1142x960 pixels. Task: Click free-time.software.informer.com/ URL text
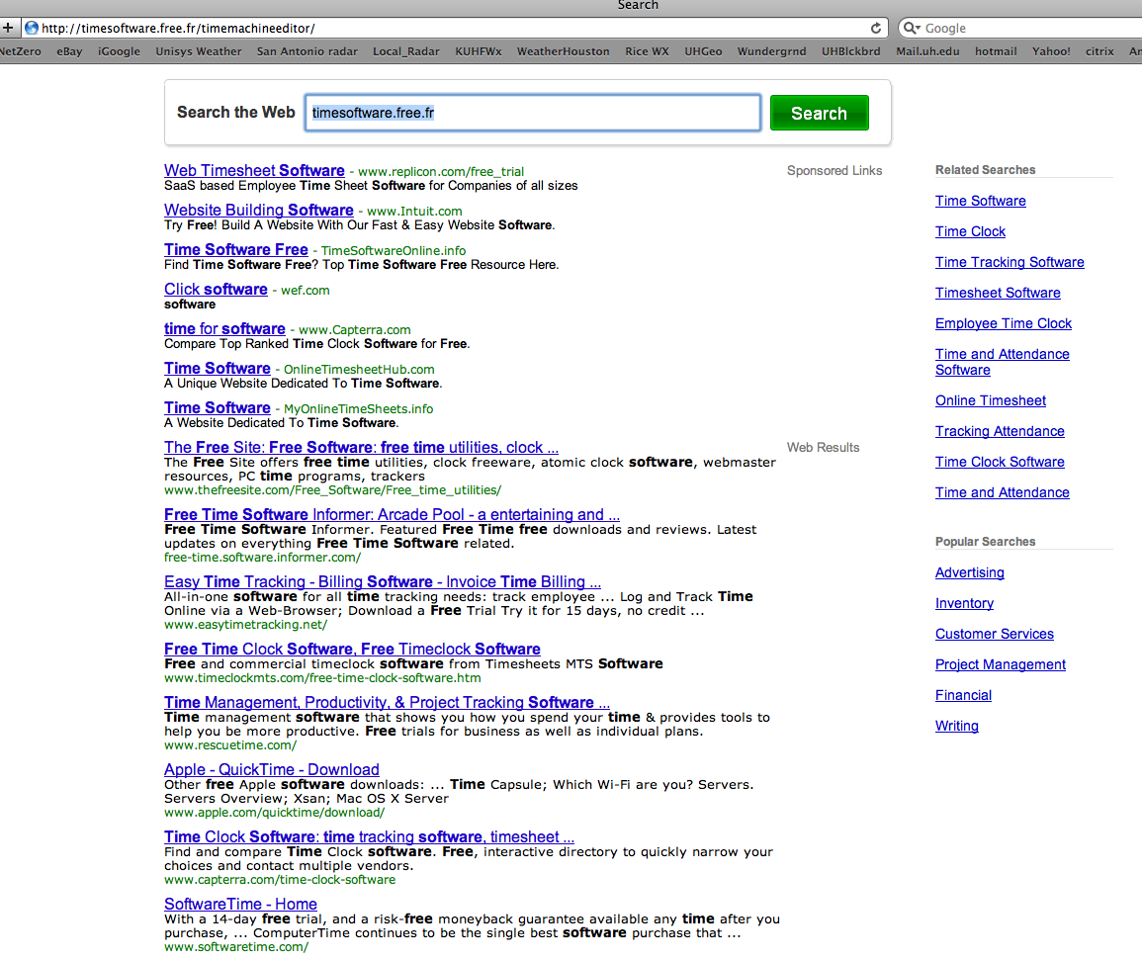point(262,558)
